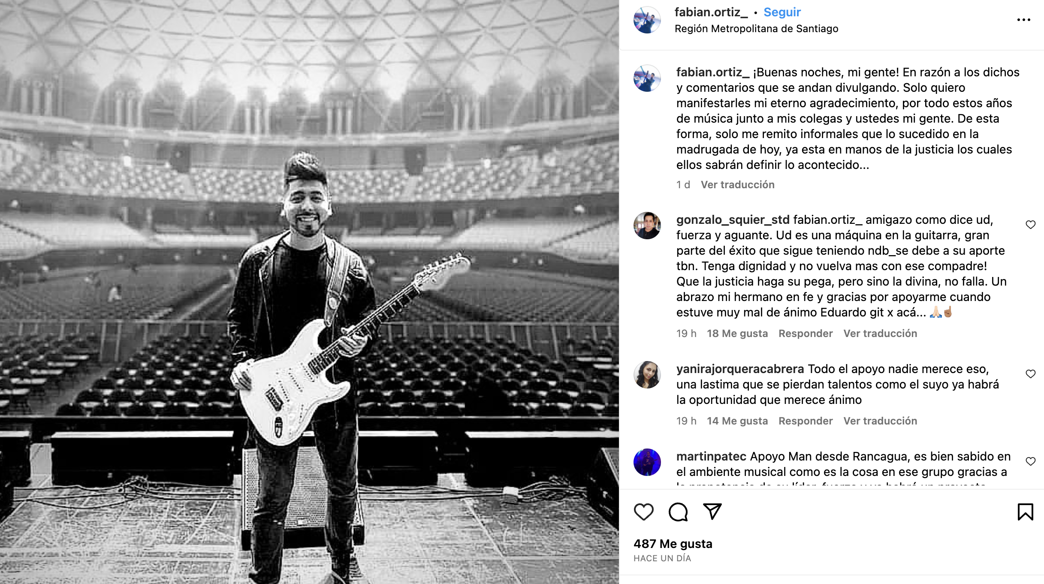Open the guitarist photo

click(x=309, y=292)
